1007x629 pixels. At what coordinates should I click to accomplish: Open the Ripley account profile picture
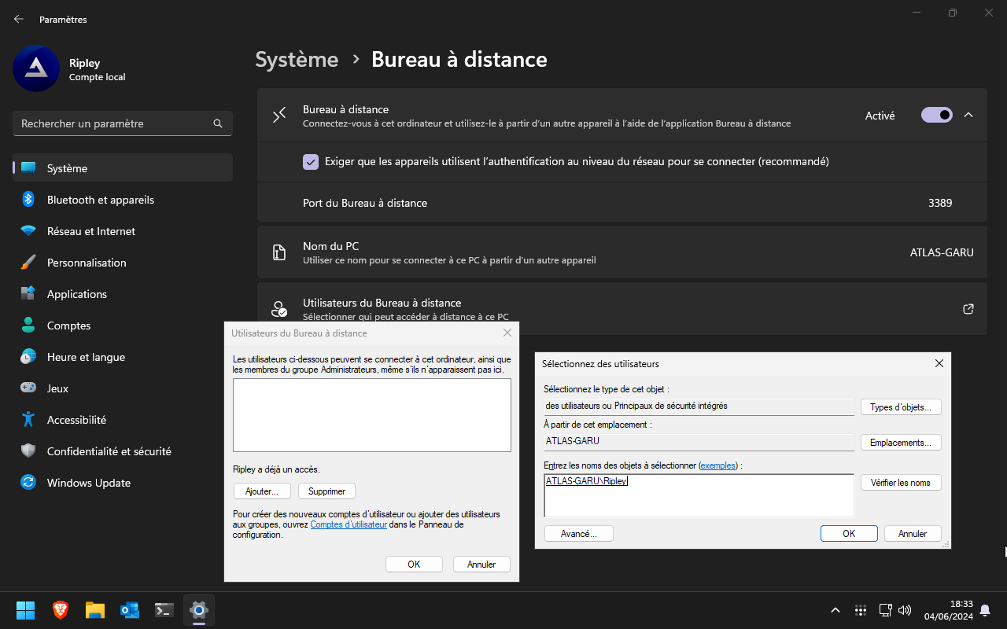[x=36, y=68]
